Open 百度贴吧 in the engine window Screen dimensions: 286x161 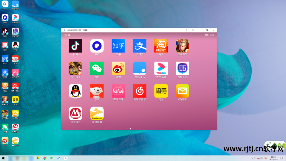[182, 68]
